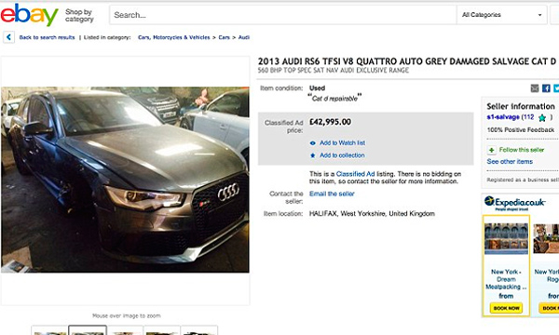
Task: Click the Expedia BOOK NOW button
Action: point(506,308)
